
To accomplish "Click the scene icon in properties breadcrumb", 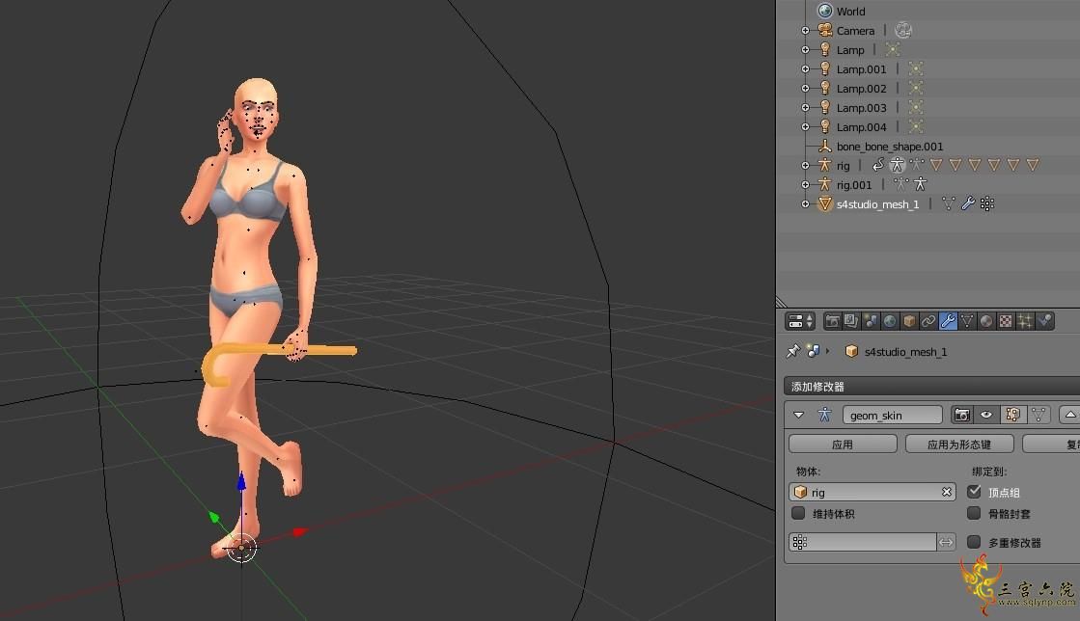I will coord(813,351).
